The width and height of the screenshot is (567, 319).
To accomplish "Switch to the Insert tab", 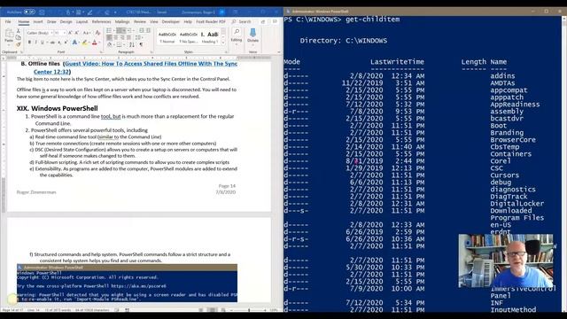I will [x=38, y=21].
